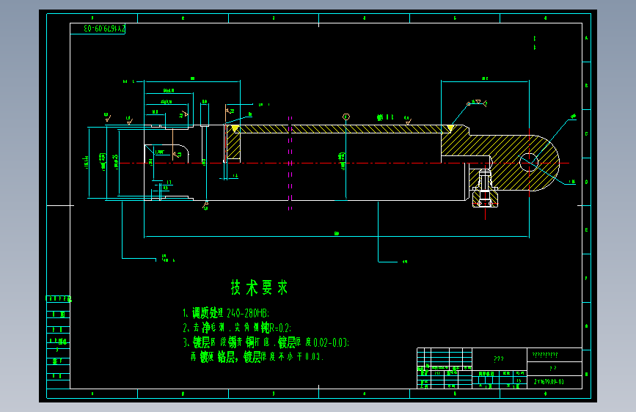The image size is (636, 412).
Task: Click the mirrored drawing number box at top-left
Action: [x=98, y=29]
